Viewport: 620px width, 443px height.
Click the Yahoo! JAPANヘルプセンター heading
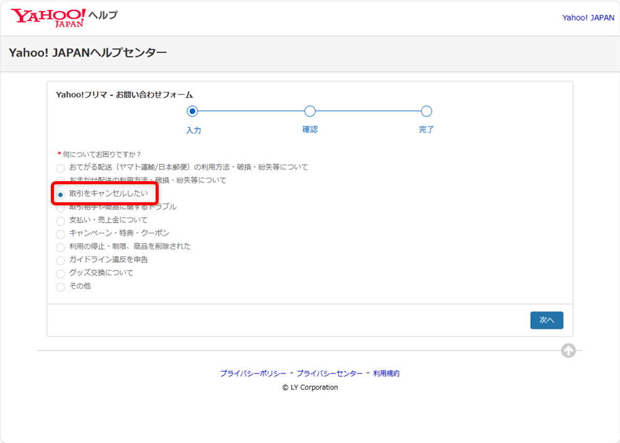(x=88, y=53)
